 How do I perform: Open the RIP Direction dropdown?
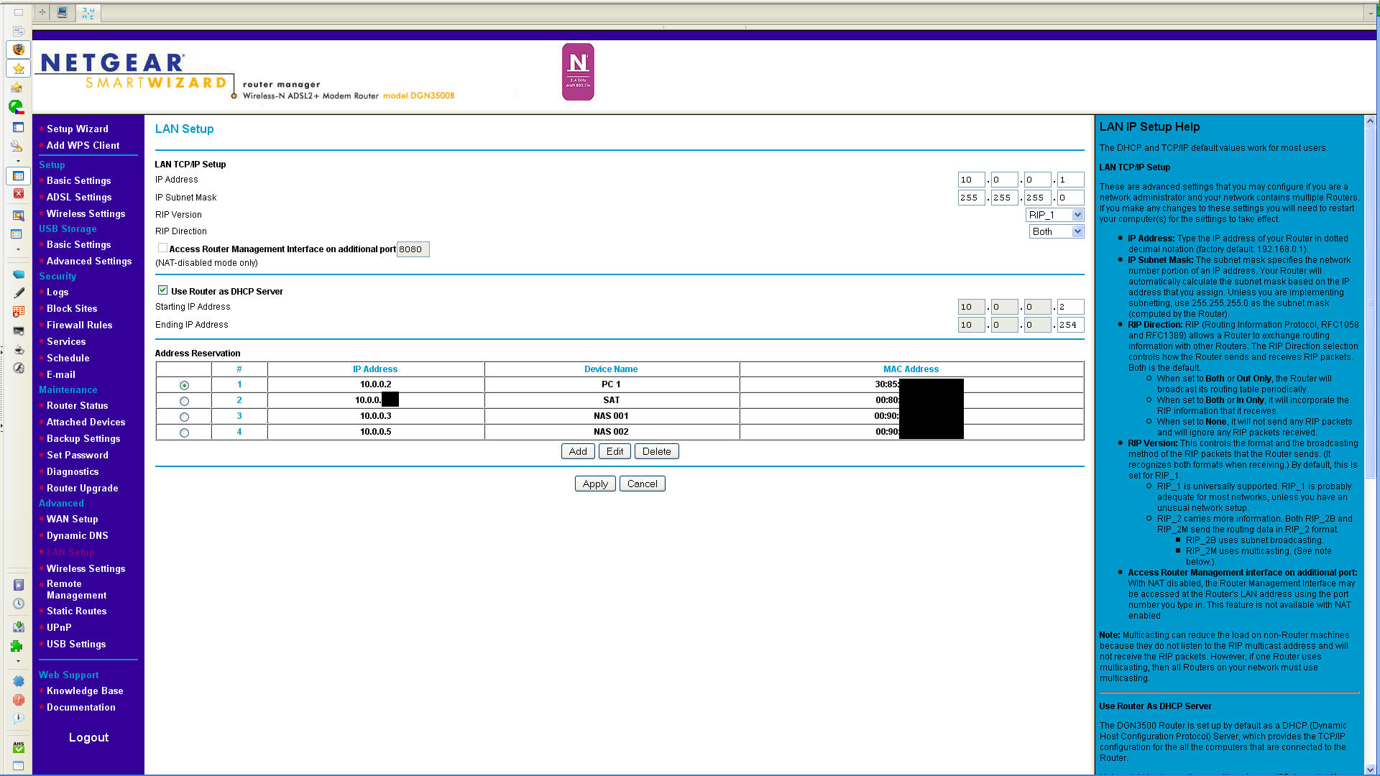click(x=1056, y=231)
